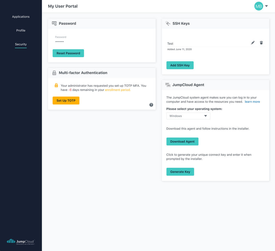Image resolution: width=275 pixels, height=251 pixels.
Task: Open the MFA help question mark icon
Action: [x=151, y=105]
